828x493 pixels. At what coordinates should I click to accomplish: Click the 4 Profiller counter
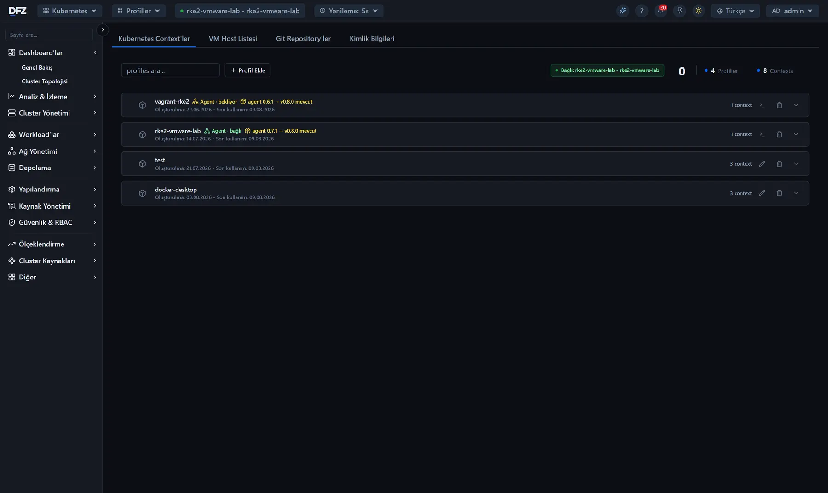pyautogui.click(x=721, y=71)
